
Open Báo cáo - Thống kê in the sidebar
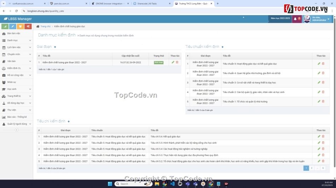coord(17,117)
